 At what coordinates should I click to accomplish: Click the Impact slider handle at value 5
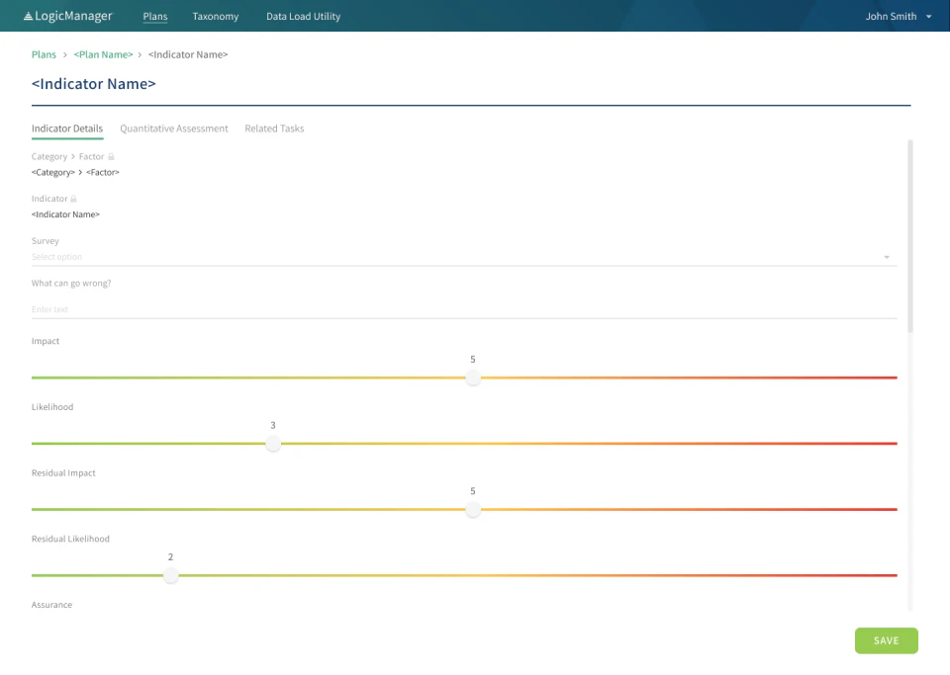[x=473, y=378]
